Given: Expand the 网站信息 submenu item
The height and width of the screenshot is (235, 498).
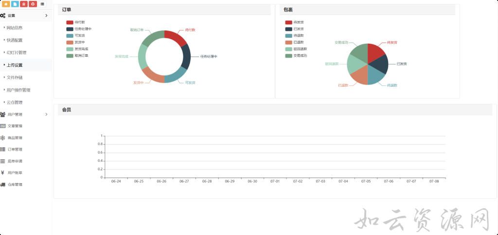Looking at the screenshot, I should tap(15, 28).
